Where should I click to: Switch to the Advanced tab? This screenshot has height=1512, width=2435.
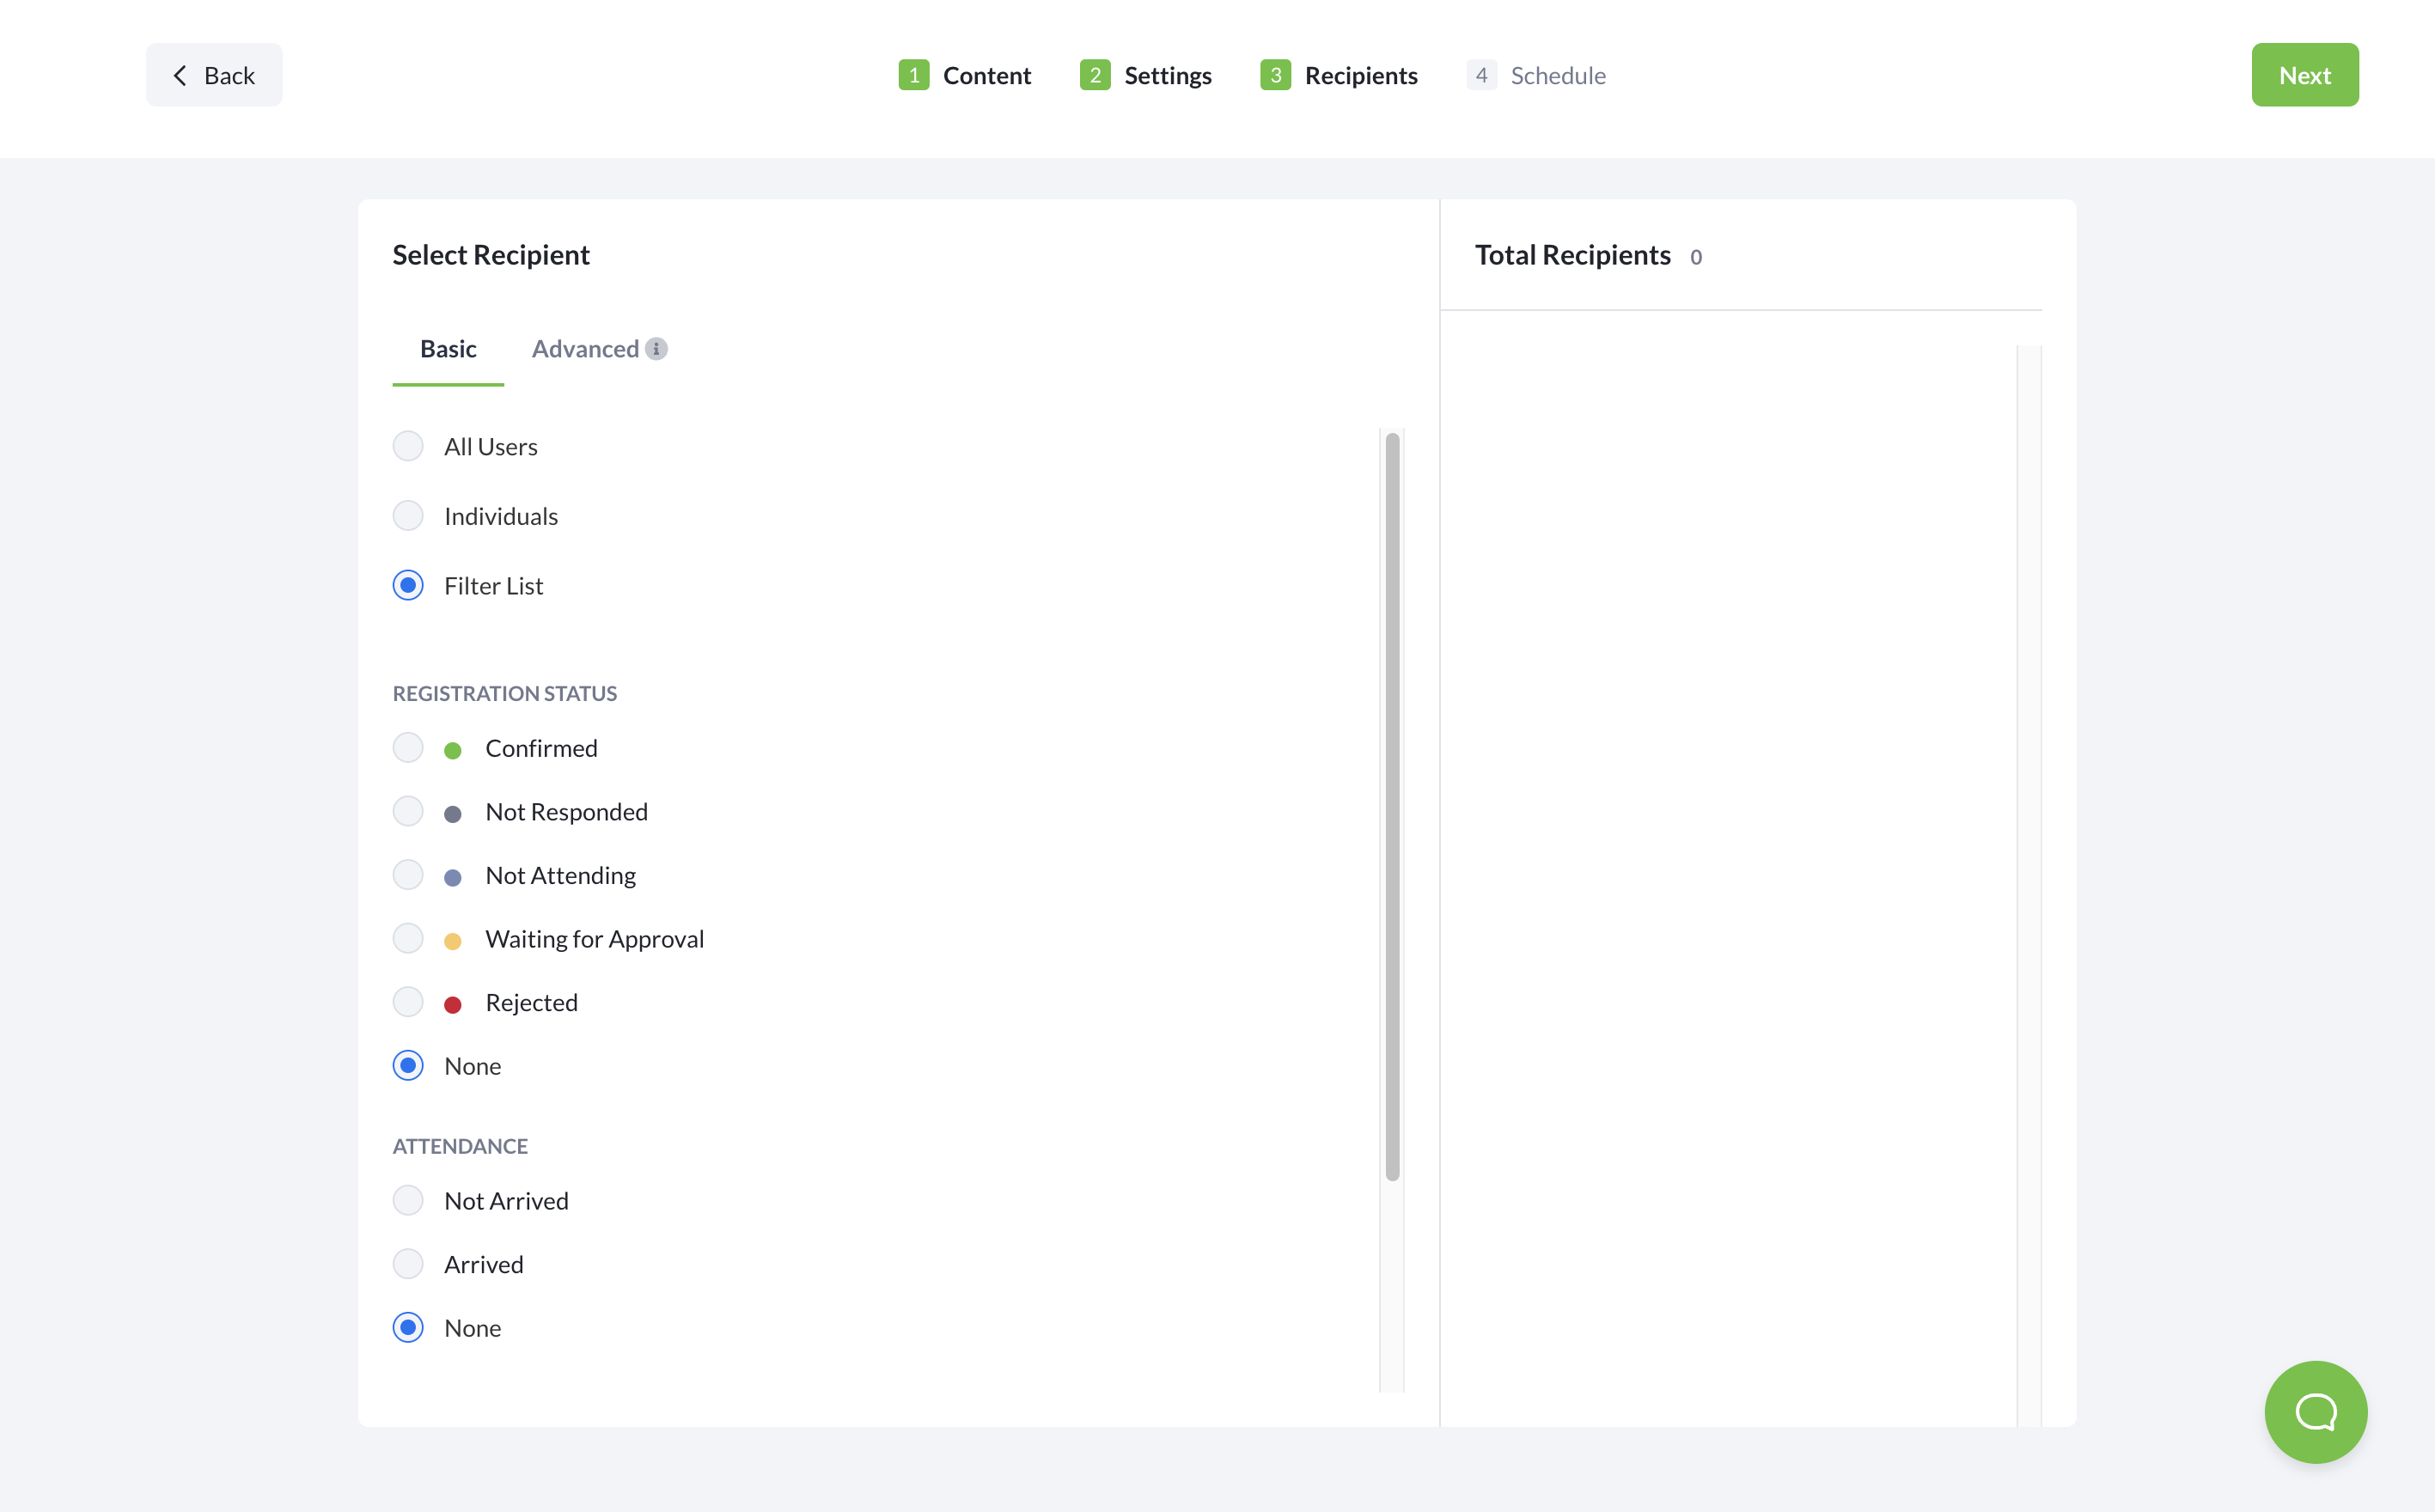[585, 349]
